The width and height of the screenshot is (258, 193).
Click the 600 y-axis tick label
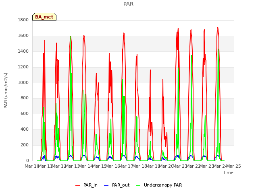[25, 113]
